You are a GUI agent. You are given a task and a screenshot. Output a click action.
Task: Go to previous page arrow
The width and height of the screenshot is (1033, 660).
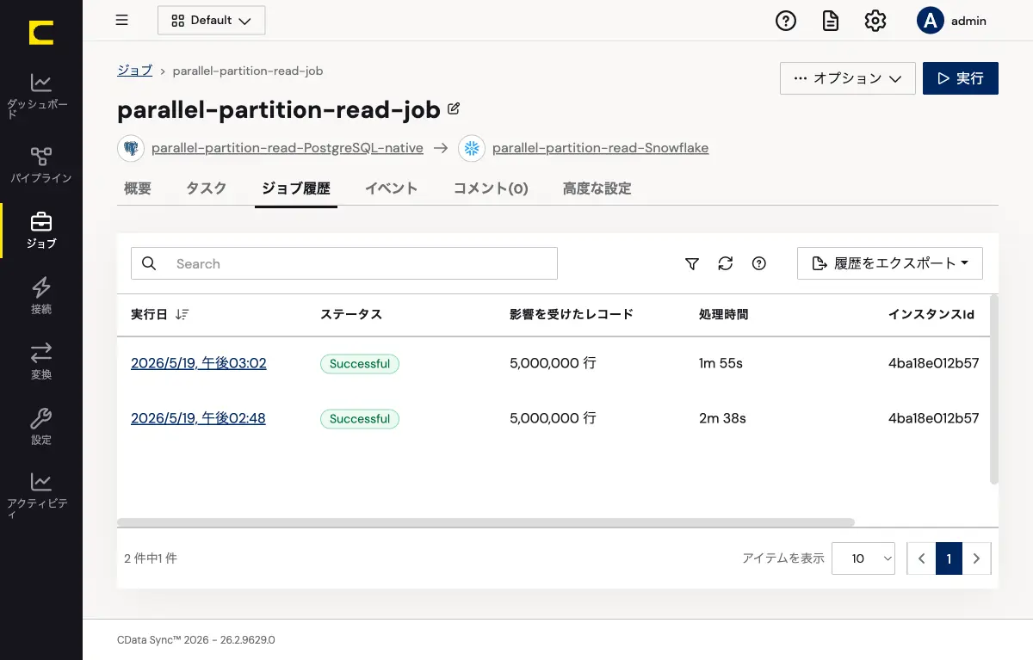(x=921, y=558)
